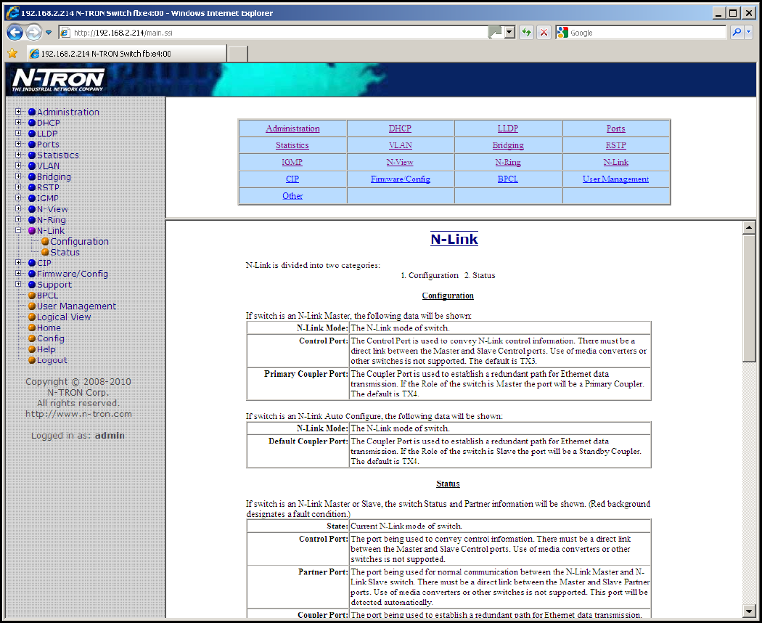
Task: Click the blue ball icon beside Bridging
Action: [x=32, y=176]
